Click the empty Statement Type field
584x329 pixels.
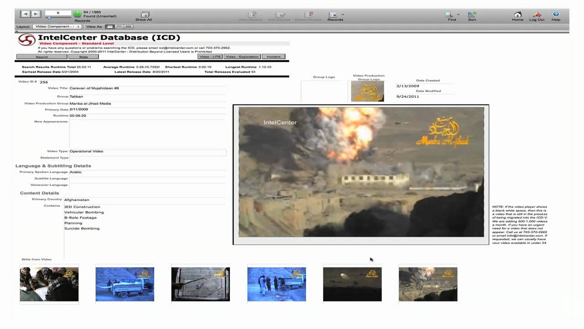click(147, 158)
